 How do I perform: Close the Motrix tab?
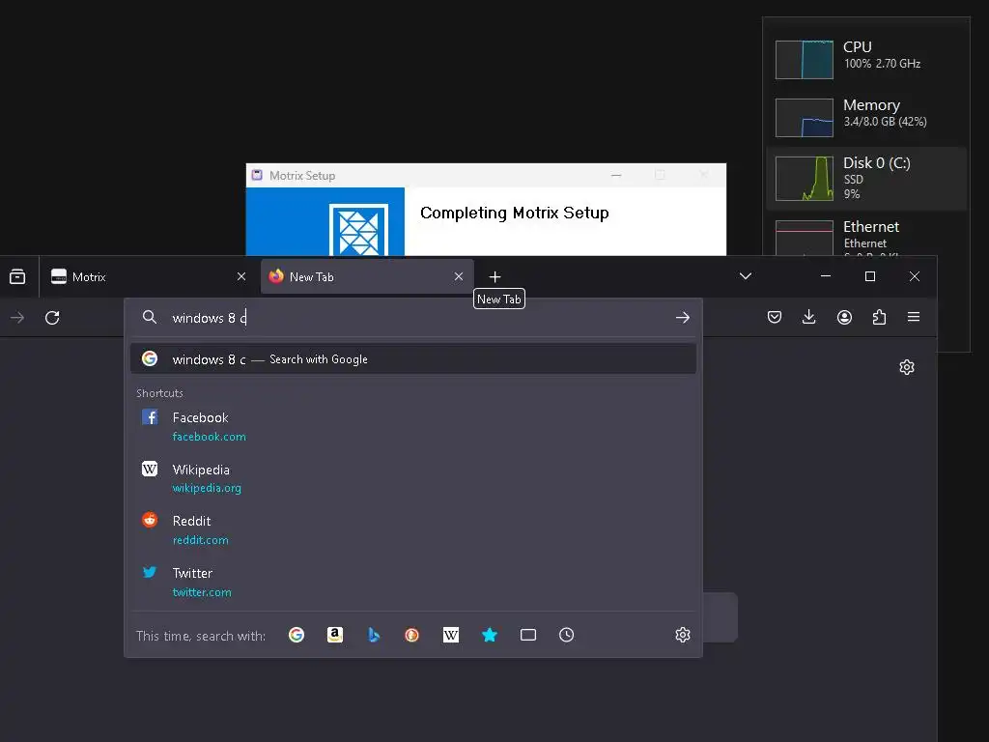[x=240, y=276]
